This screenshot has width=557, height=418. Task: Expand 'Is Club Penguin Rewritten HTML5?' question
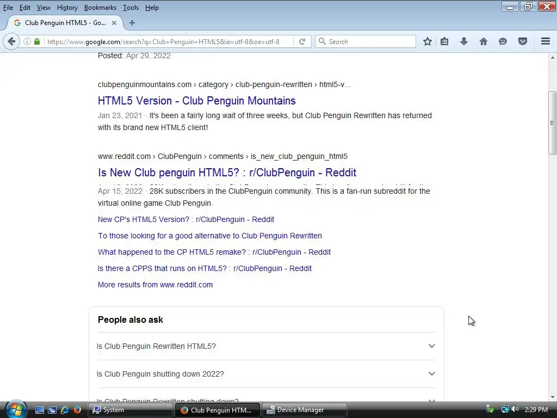tap(266, 346)
